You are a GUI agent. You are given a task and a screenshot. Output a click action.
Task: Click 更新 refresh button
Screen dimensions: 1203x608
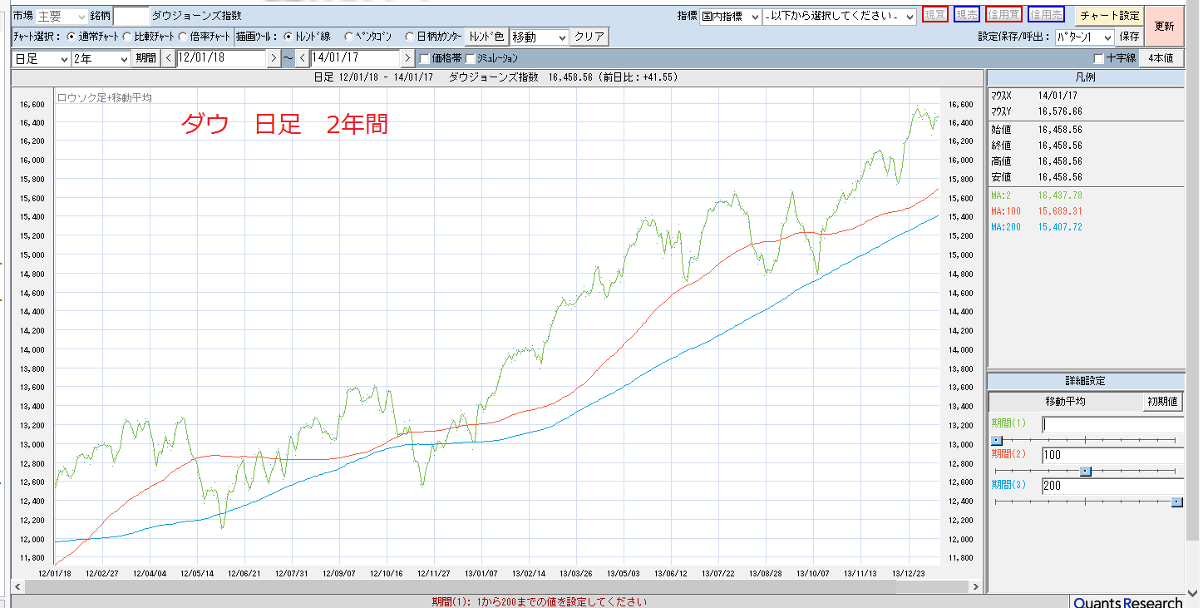pos(1164,27)
